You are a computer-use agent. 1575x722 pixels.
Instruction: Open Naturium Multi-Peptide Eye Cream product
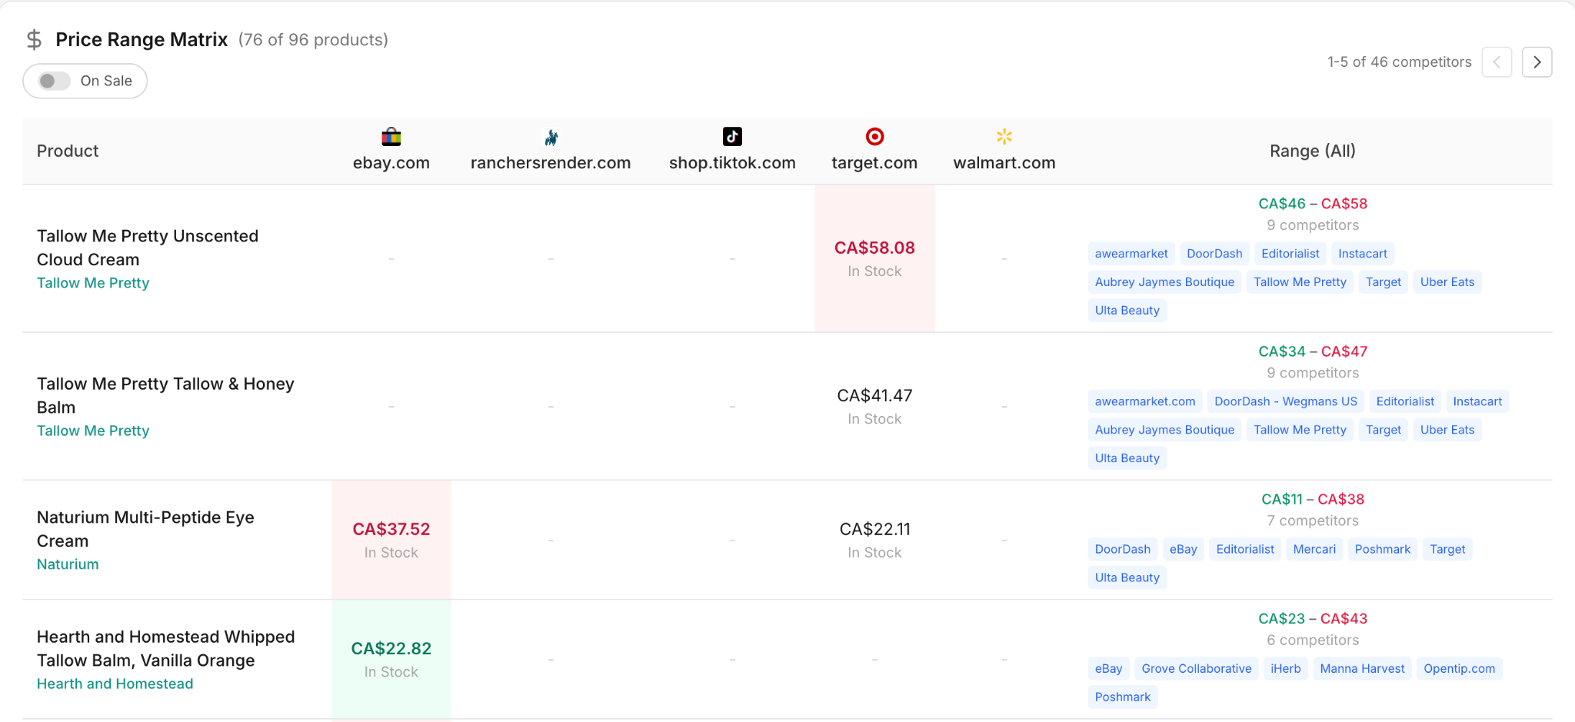click(145, 529)
